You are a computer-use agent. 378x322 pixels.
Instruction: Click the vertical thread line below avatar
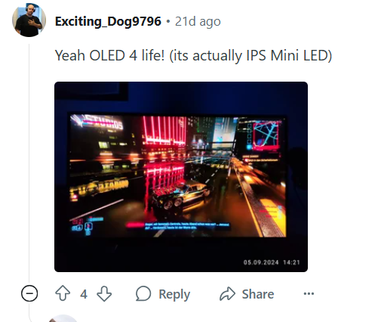pyautogui.click(x=29, y=161)
